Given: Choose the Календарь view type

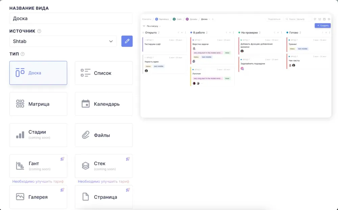Looking at the screenshot, I should (x=104, y=104).
